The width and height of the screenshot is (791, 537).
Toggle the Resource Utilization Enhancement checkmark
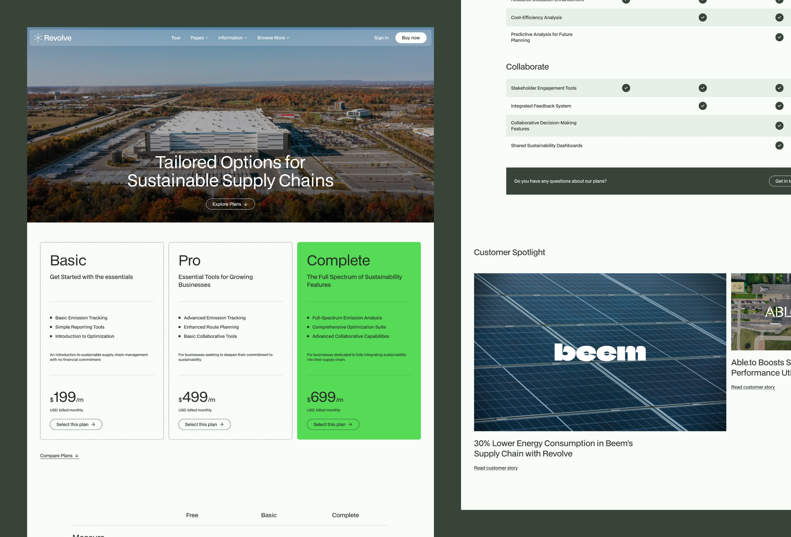tap(625, 1)
